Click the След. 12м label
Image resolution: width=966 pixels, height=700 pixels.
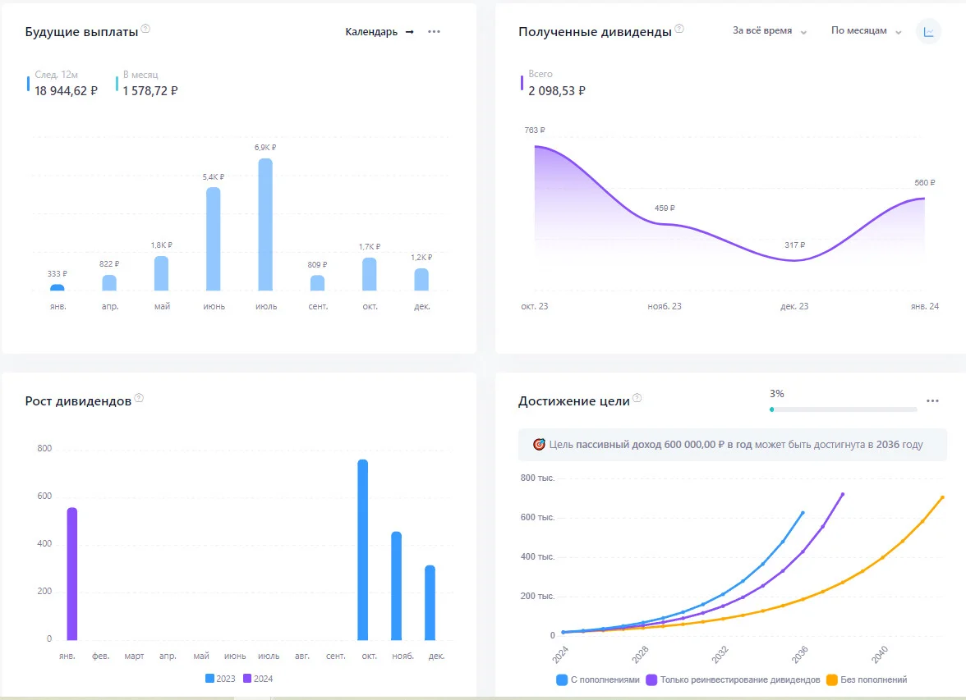coord(56,75)
